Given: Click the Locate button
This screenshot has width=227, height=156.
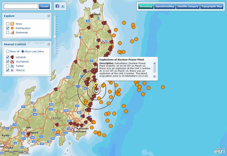Looking at the screenshot, I should pyautogui.click(x=44, y=6).
